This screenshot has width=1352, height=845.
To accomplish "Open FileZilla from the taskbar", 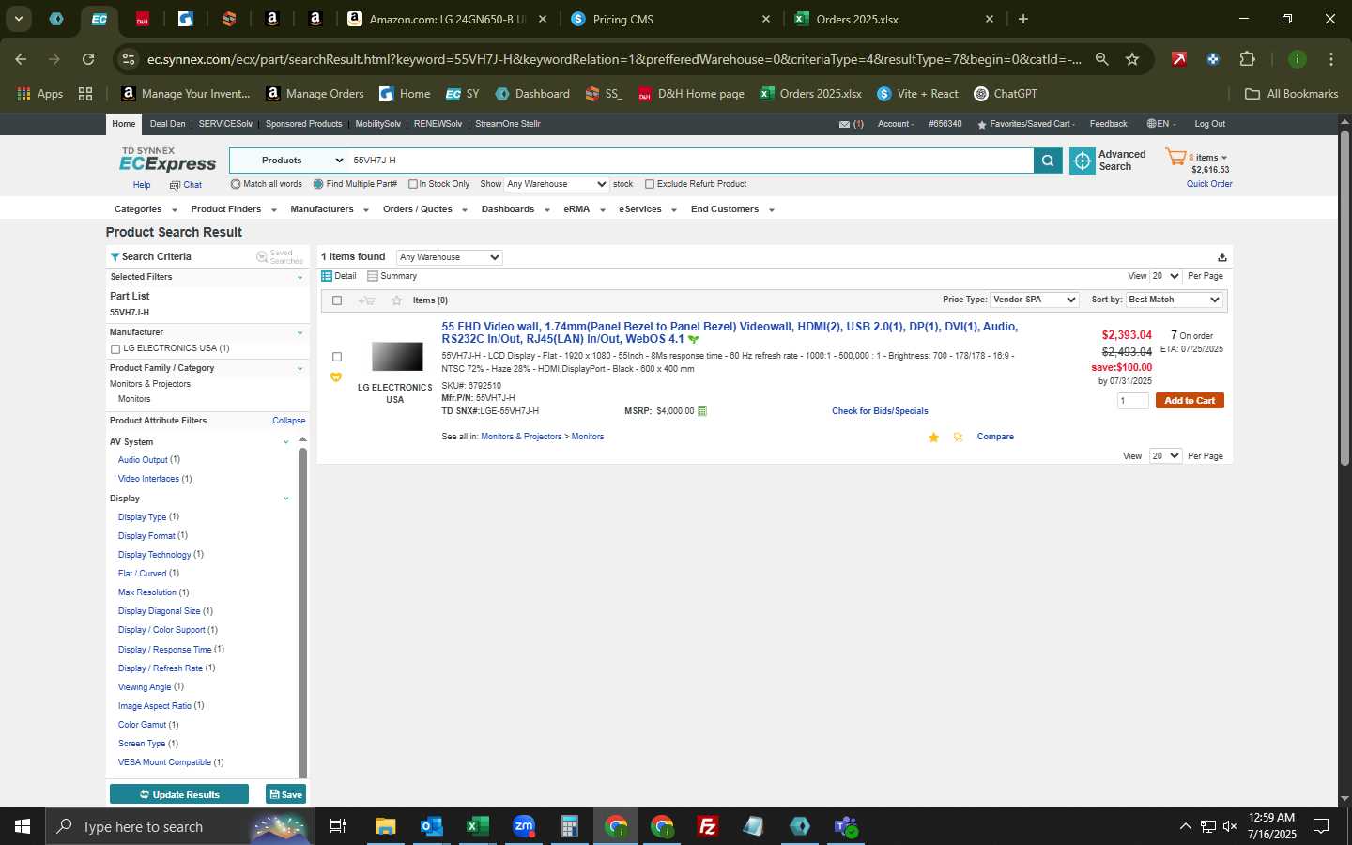I will (x=708, y=826).
